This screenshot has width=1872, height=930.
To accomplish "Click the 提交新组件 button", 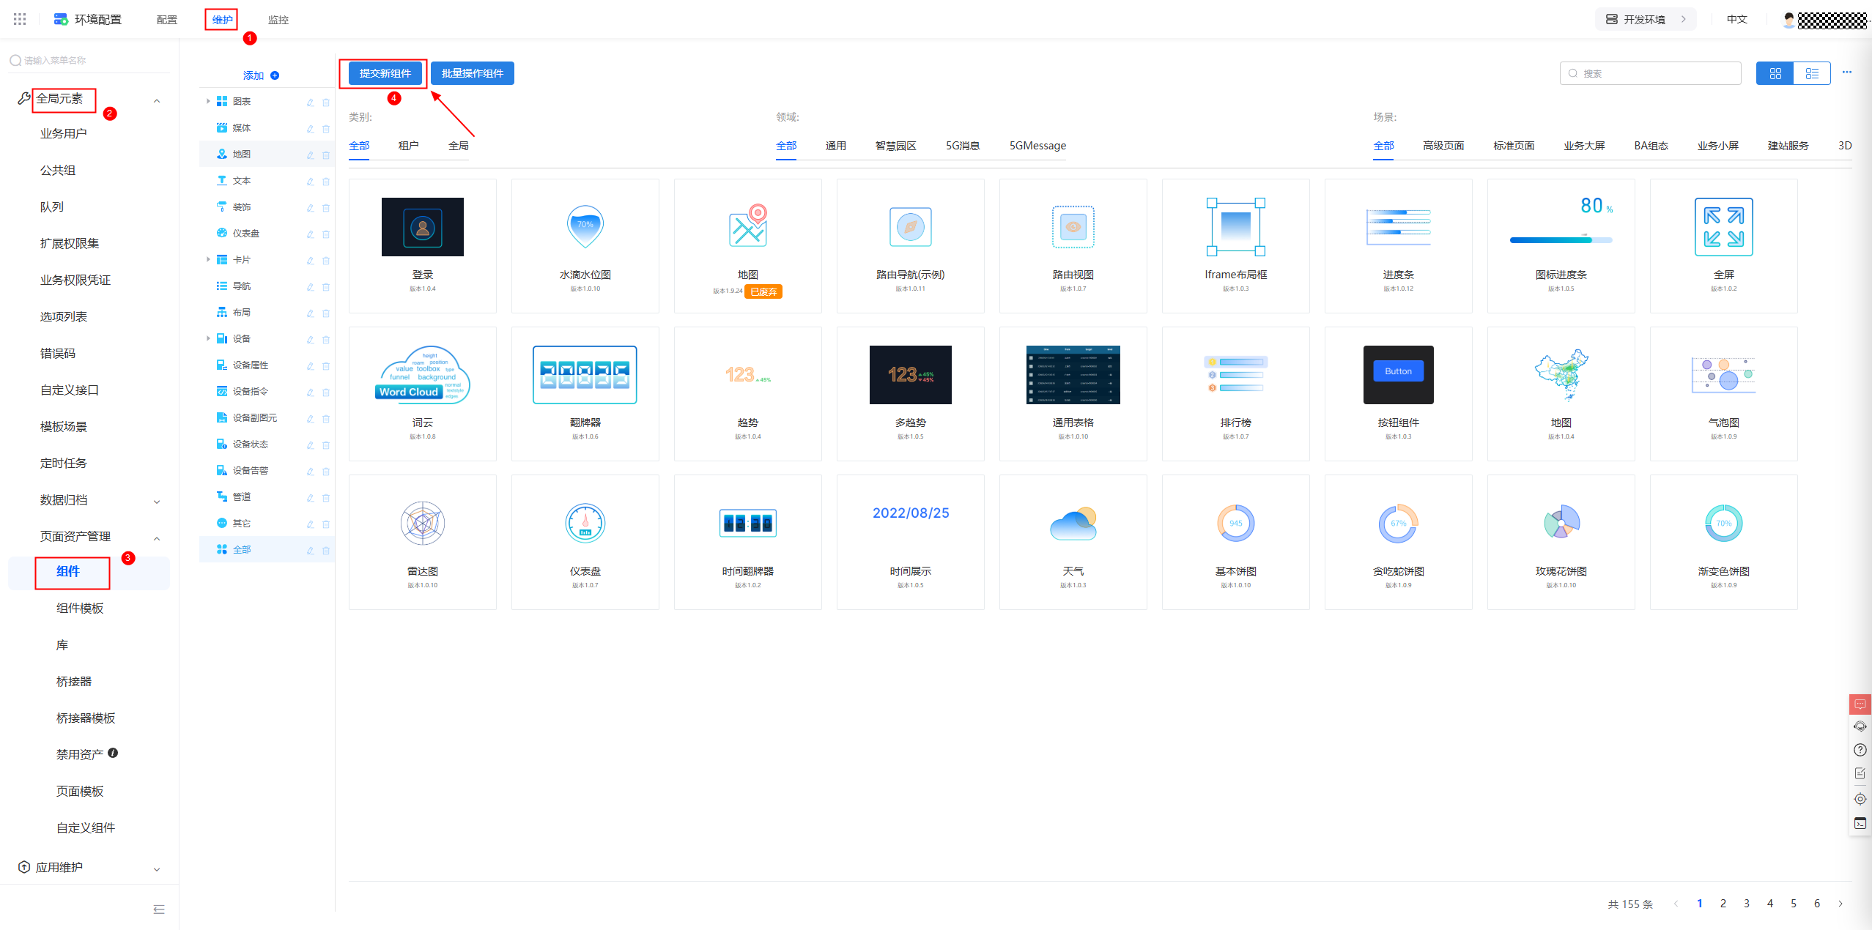I will 385,73.
